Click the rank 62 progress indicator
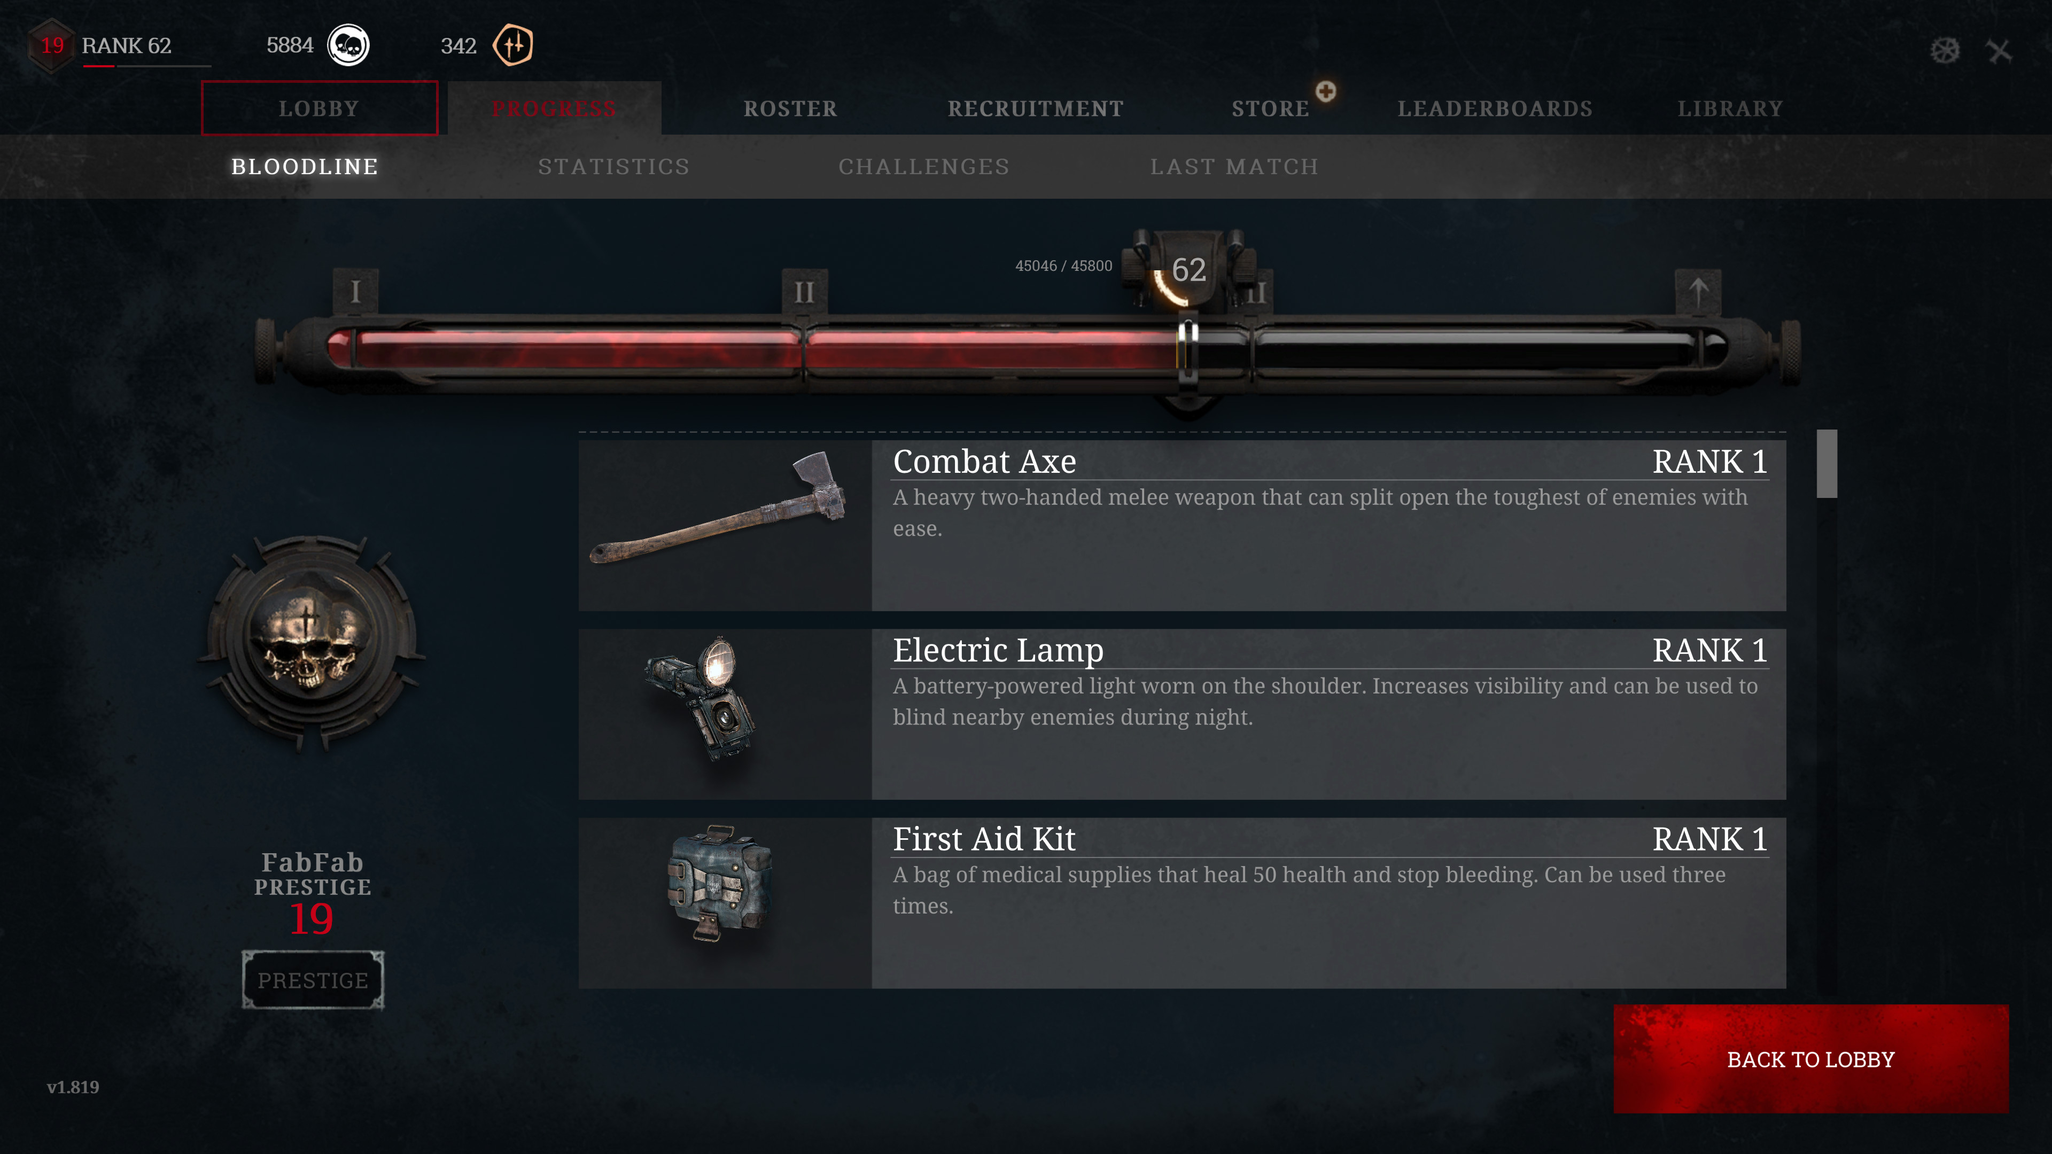 pyautogui.click(x=1188, y=270)
